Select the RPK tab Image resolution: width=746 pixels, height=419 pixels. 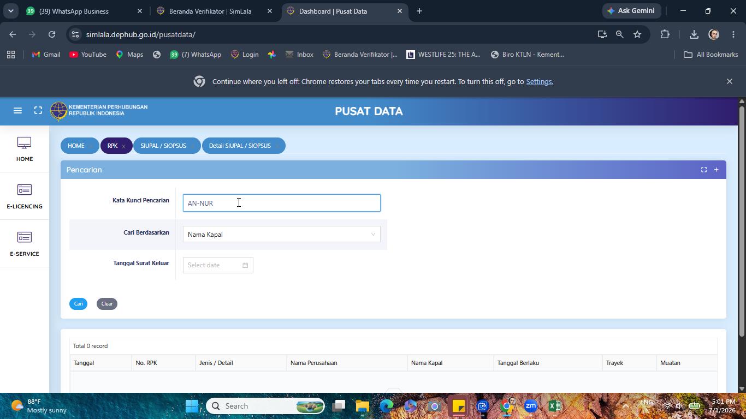tap(113, 146)
